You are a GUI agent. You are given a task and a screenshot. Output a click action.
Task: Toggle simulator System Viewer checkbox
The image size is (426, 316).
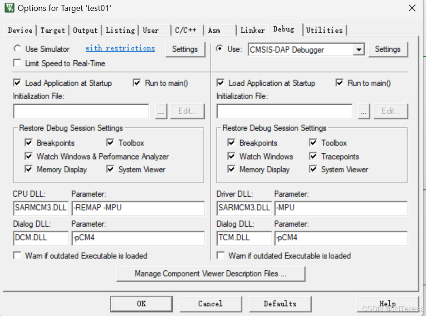[x=110, y=169]
